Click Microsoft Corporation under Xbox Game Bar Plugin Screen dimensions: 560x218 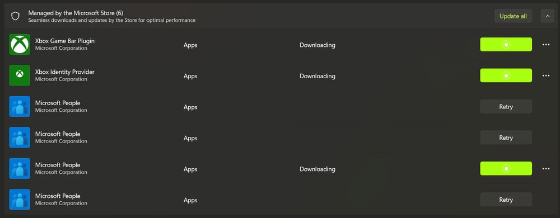pyautogui.click(x=61, y=48)
